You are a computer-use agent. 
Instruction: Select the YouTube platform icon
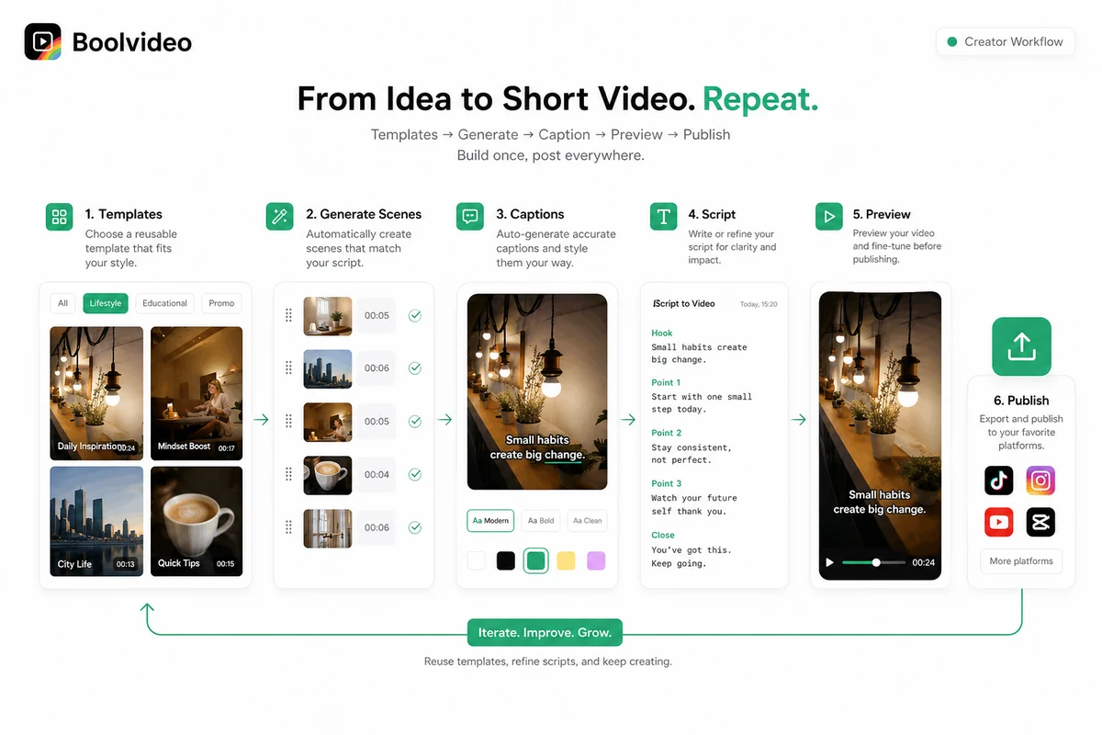(x=999, y=522)
